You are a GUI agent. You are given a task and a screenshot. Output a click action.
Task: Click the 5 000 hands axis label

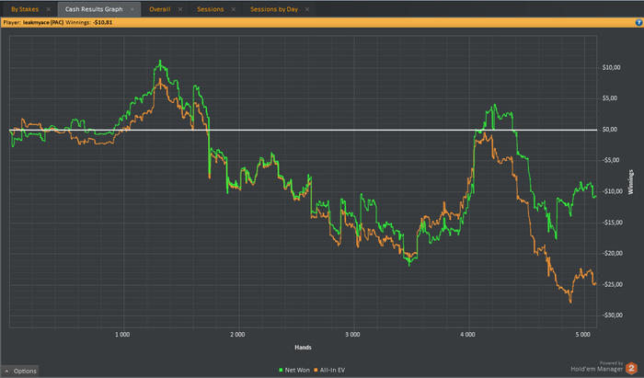click(x=582, y=335)
